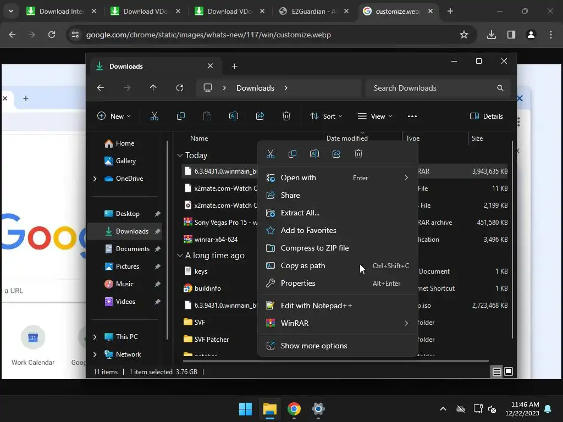
Task: Open Documents in navigation pane
Action: [132, 249]
